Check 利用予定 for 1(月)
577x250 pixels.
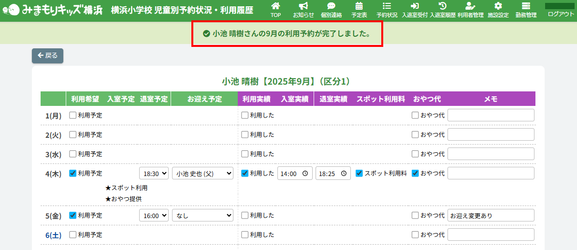(x=72, y=116)
